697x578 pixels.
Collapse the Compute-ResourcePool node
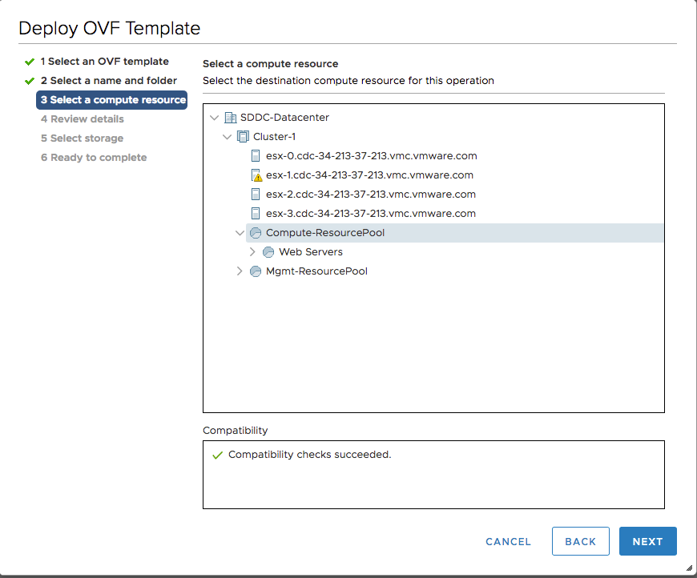tap(240, 233)
